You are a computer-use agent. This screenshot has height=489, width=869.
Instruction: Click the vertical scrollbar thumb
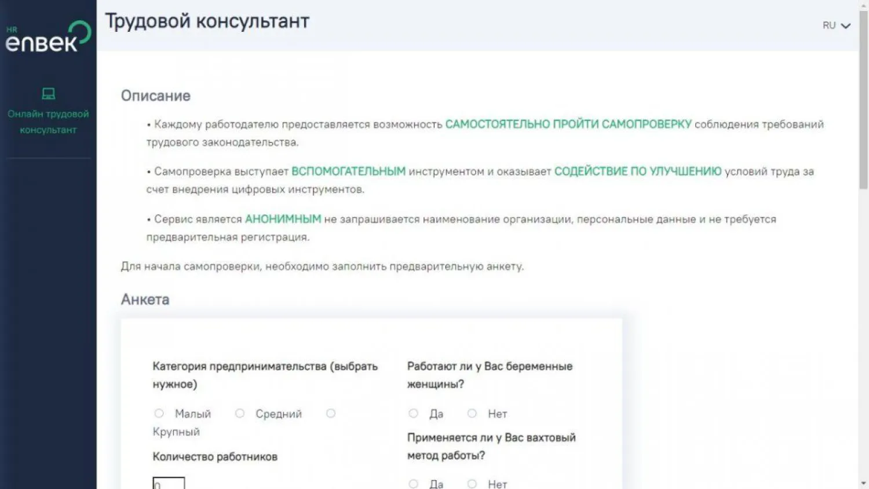coord(863,98)
